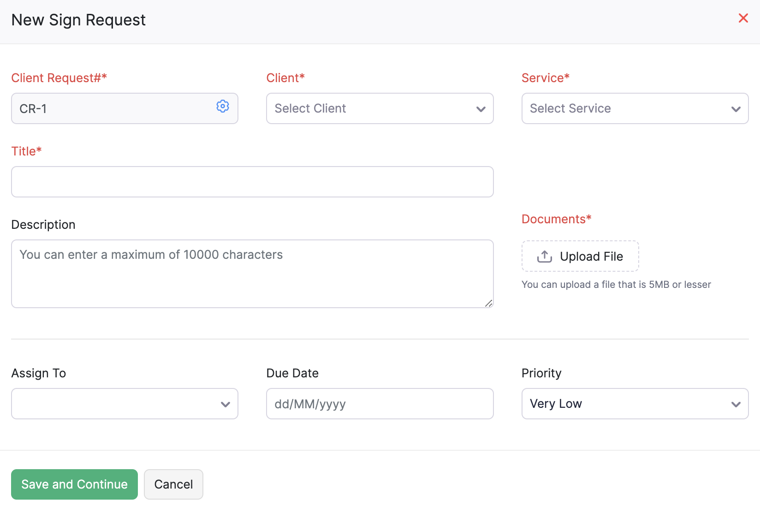Click the upload arrow icon for documents
This screenshot has width=760, height=513.
tap(544, 256)
